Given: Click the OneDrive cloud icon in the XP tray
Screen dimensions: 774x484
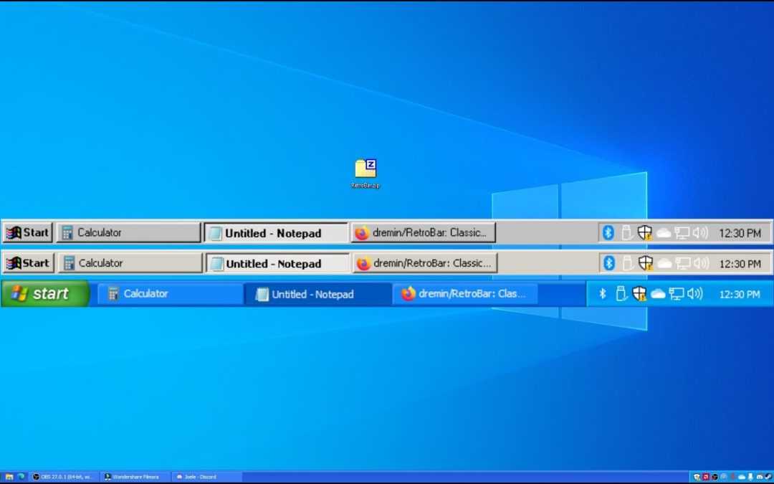Looking at the screenshot, I should [657, 293].
